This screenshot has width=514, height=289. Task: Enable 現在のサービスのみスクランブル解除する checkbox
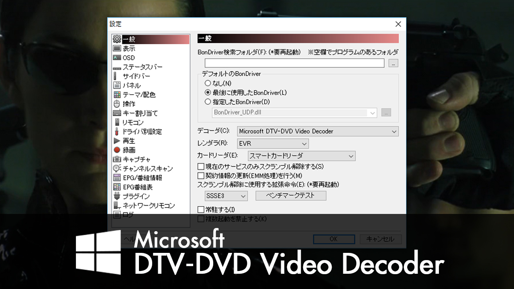coord(201,166)
